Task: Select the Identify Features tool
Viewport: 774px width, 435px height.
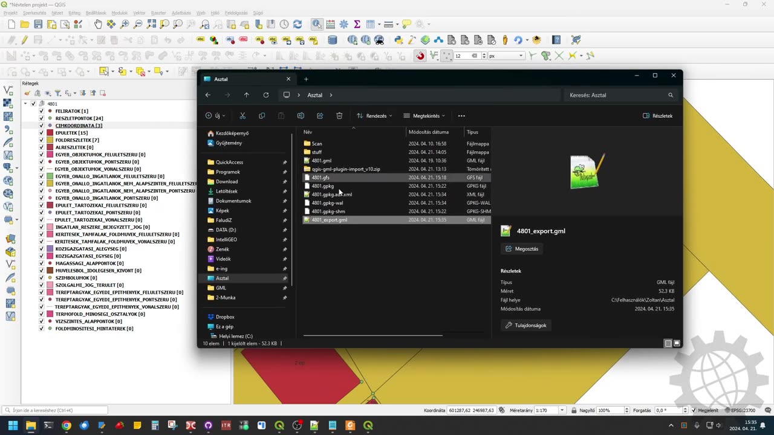Action: (x=317, y=24)
